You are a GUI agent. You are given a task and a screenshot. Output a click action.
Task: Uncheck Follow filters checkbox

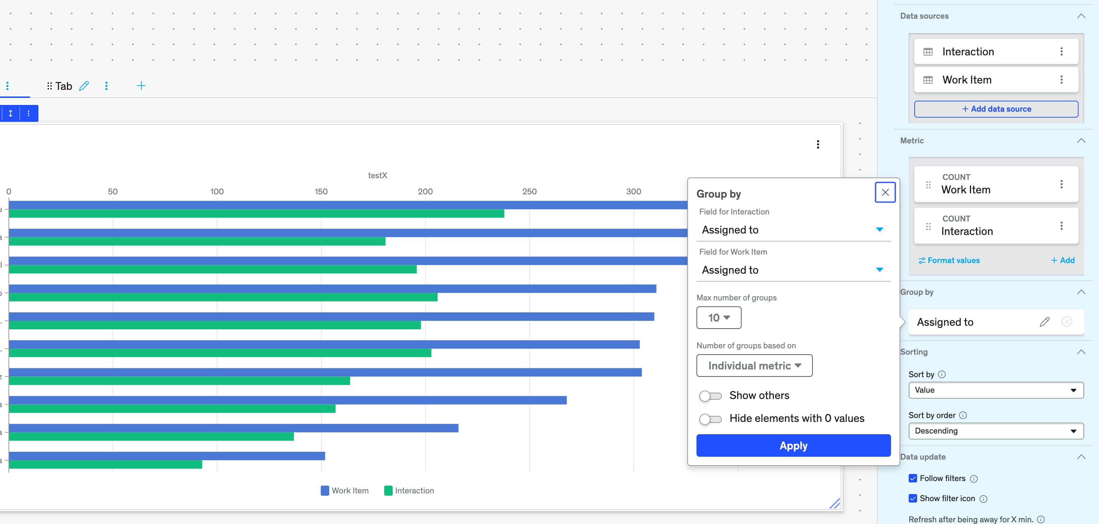(x=913, y=478)
